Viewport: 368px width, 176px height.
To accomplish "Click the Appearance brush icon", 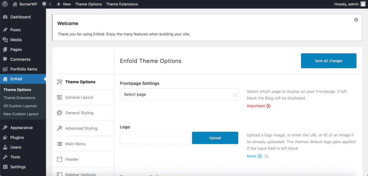I will (x=5, y=128).
